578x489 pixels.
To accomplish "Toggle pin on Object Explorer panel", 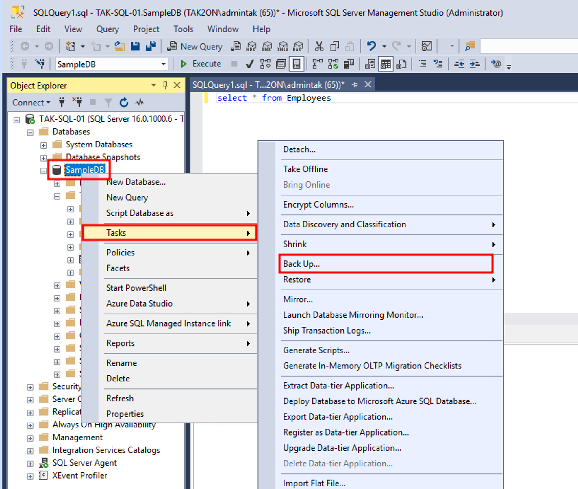I will point(165,85).
